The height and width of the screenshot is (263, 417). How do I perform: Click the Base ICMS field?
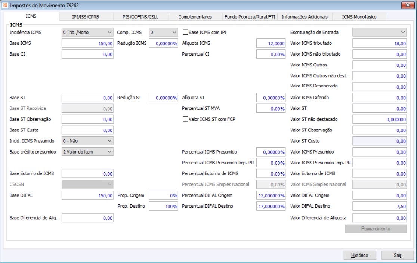click(x=87, y=43)
